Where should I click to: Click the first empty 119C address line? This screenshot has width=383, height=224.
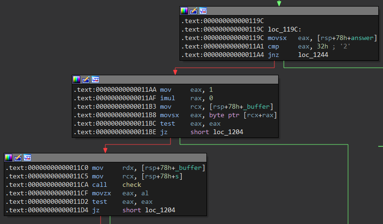point(222,21)
